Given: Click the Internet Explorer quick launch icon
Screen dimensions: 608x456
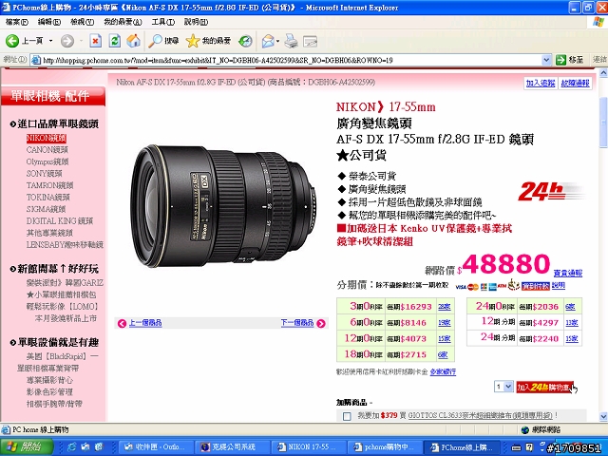Looking at the screenshot, I should pyautogui.click(x=72, y=446).
